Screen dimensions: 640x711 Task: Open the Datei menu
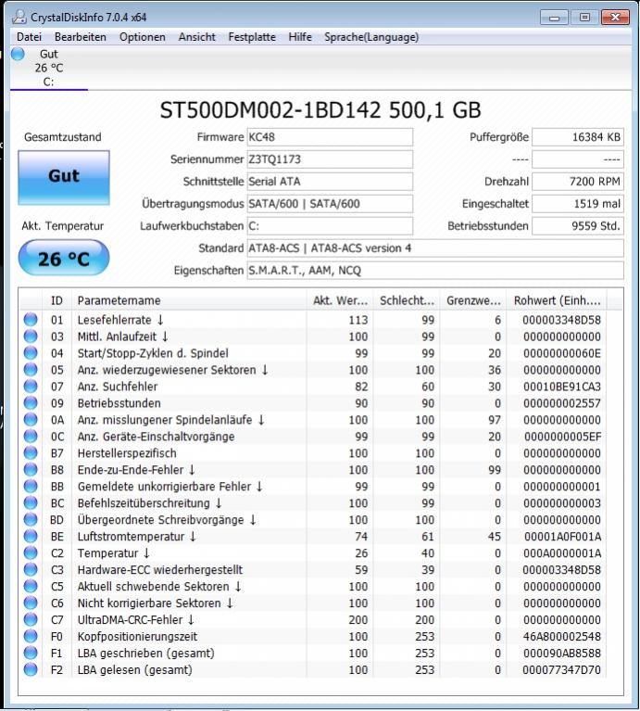29,37
